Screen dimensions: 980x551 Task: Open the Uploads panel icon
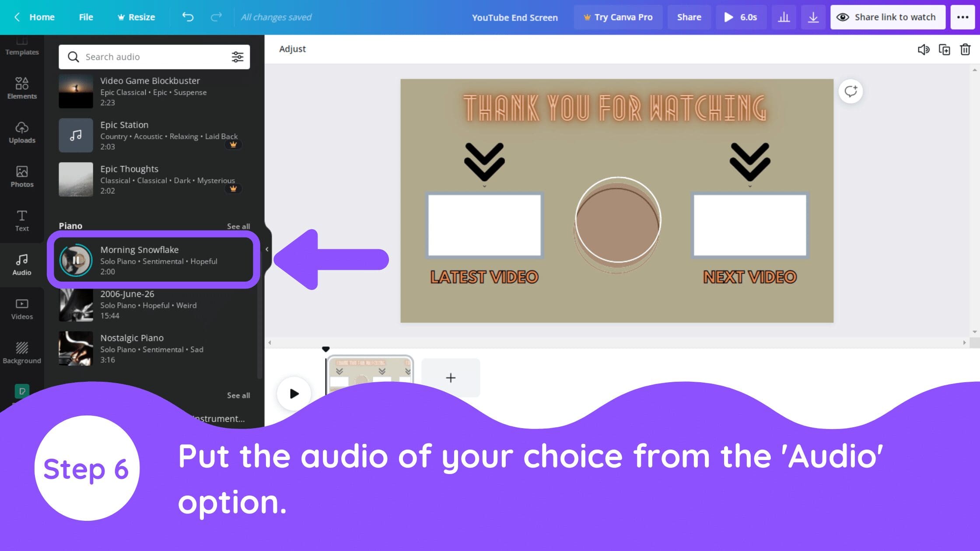coord(21,133)
